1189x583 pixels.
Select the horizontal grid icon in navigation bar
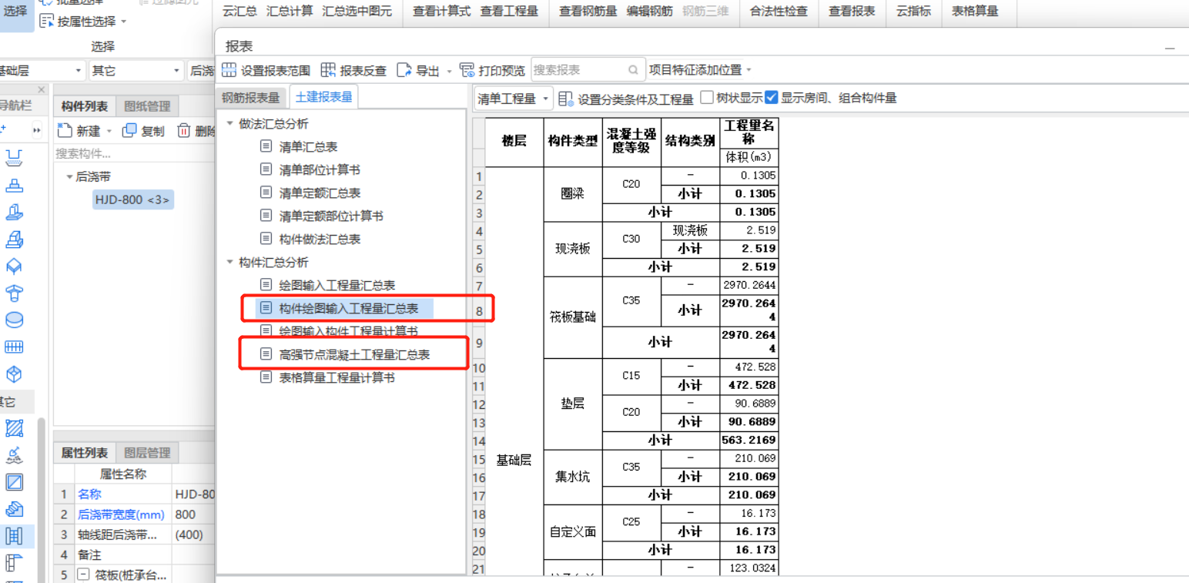[14, 347]
